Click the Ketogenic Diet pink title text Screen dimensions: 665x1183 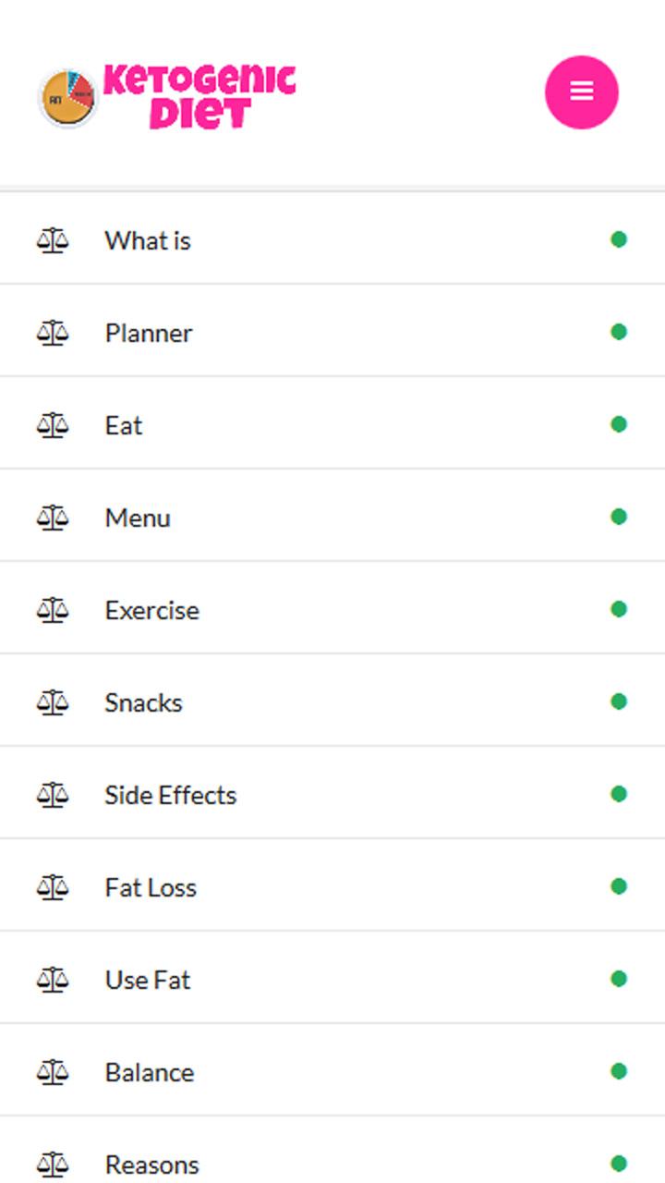click(199, 96)
